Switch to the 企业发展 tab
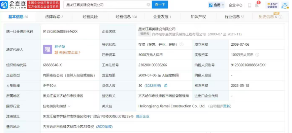The image size is (292, 133). (x=162, y=17)
